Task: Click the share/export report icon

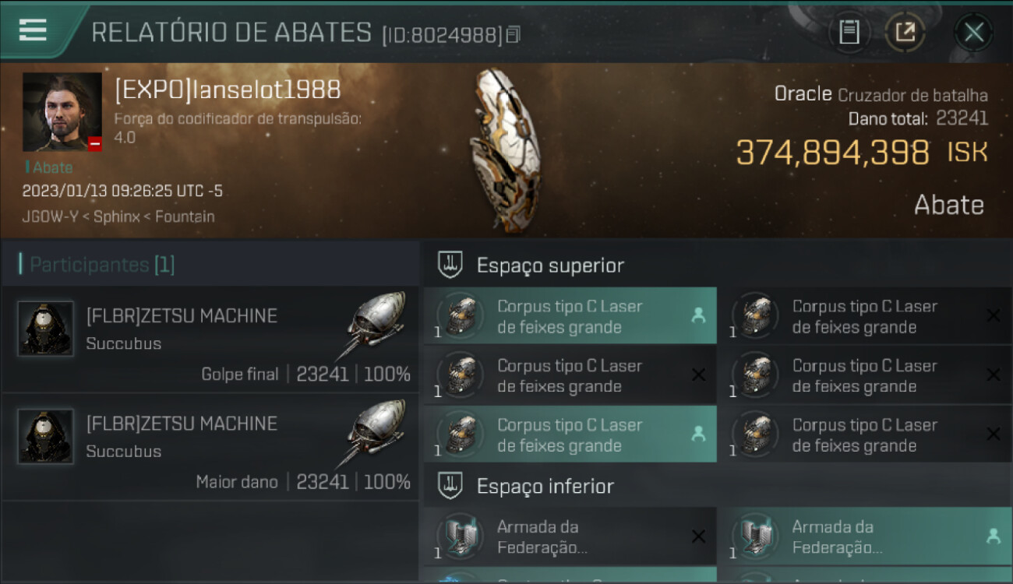Action: coord(905,32)
